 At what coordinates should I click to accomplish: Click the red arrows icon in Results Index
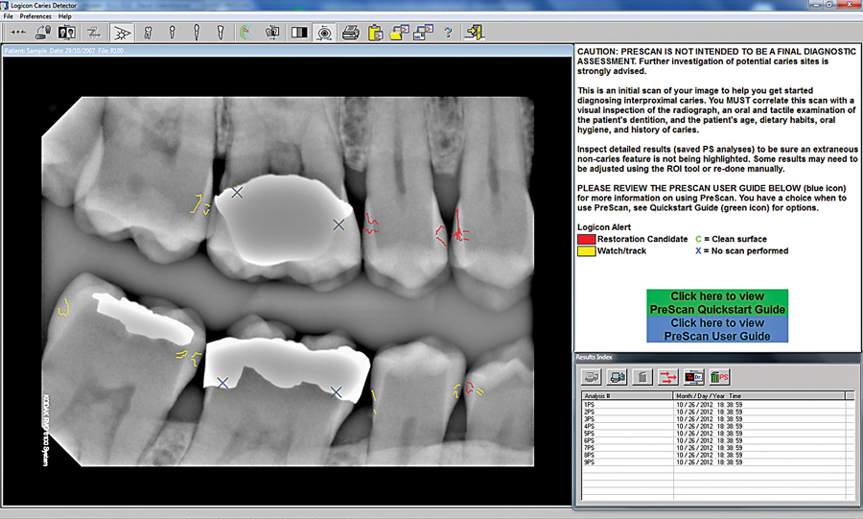pyautogui.click(x=668, y=376)
